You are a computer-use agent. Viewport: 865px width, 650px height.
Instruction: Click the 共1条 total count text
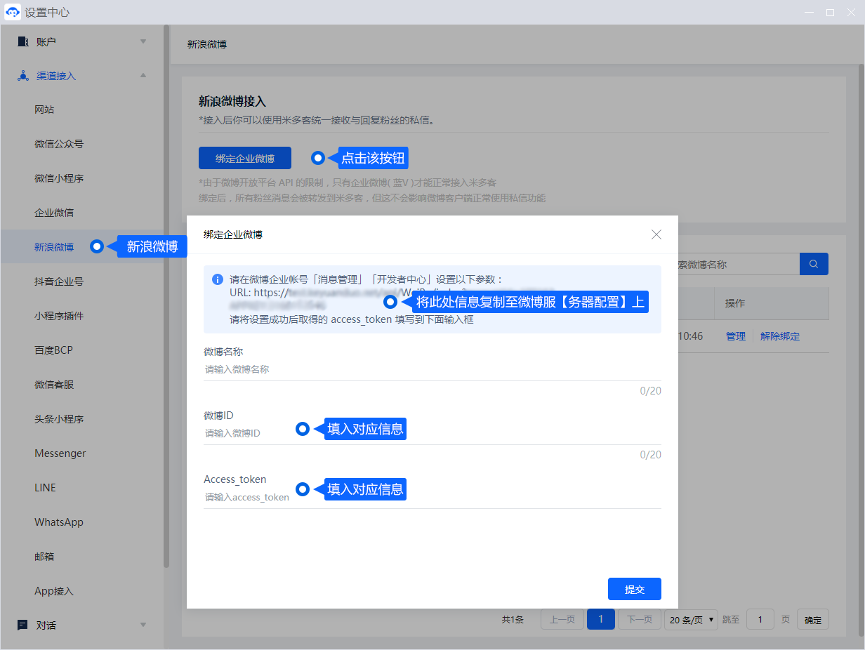point(513,620)
